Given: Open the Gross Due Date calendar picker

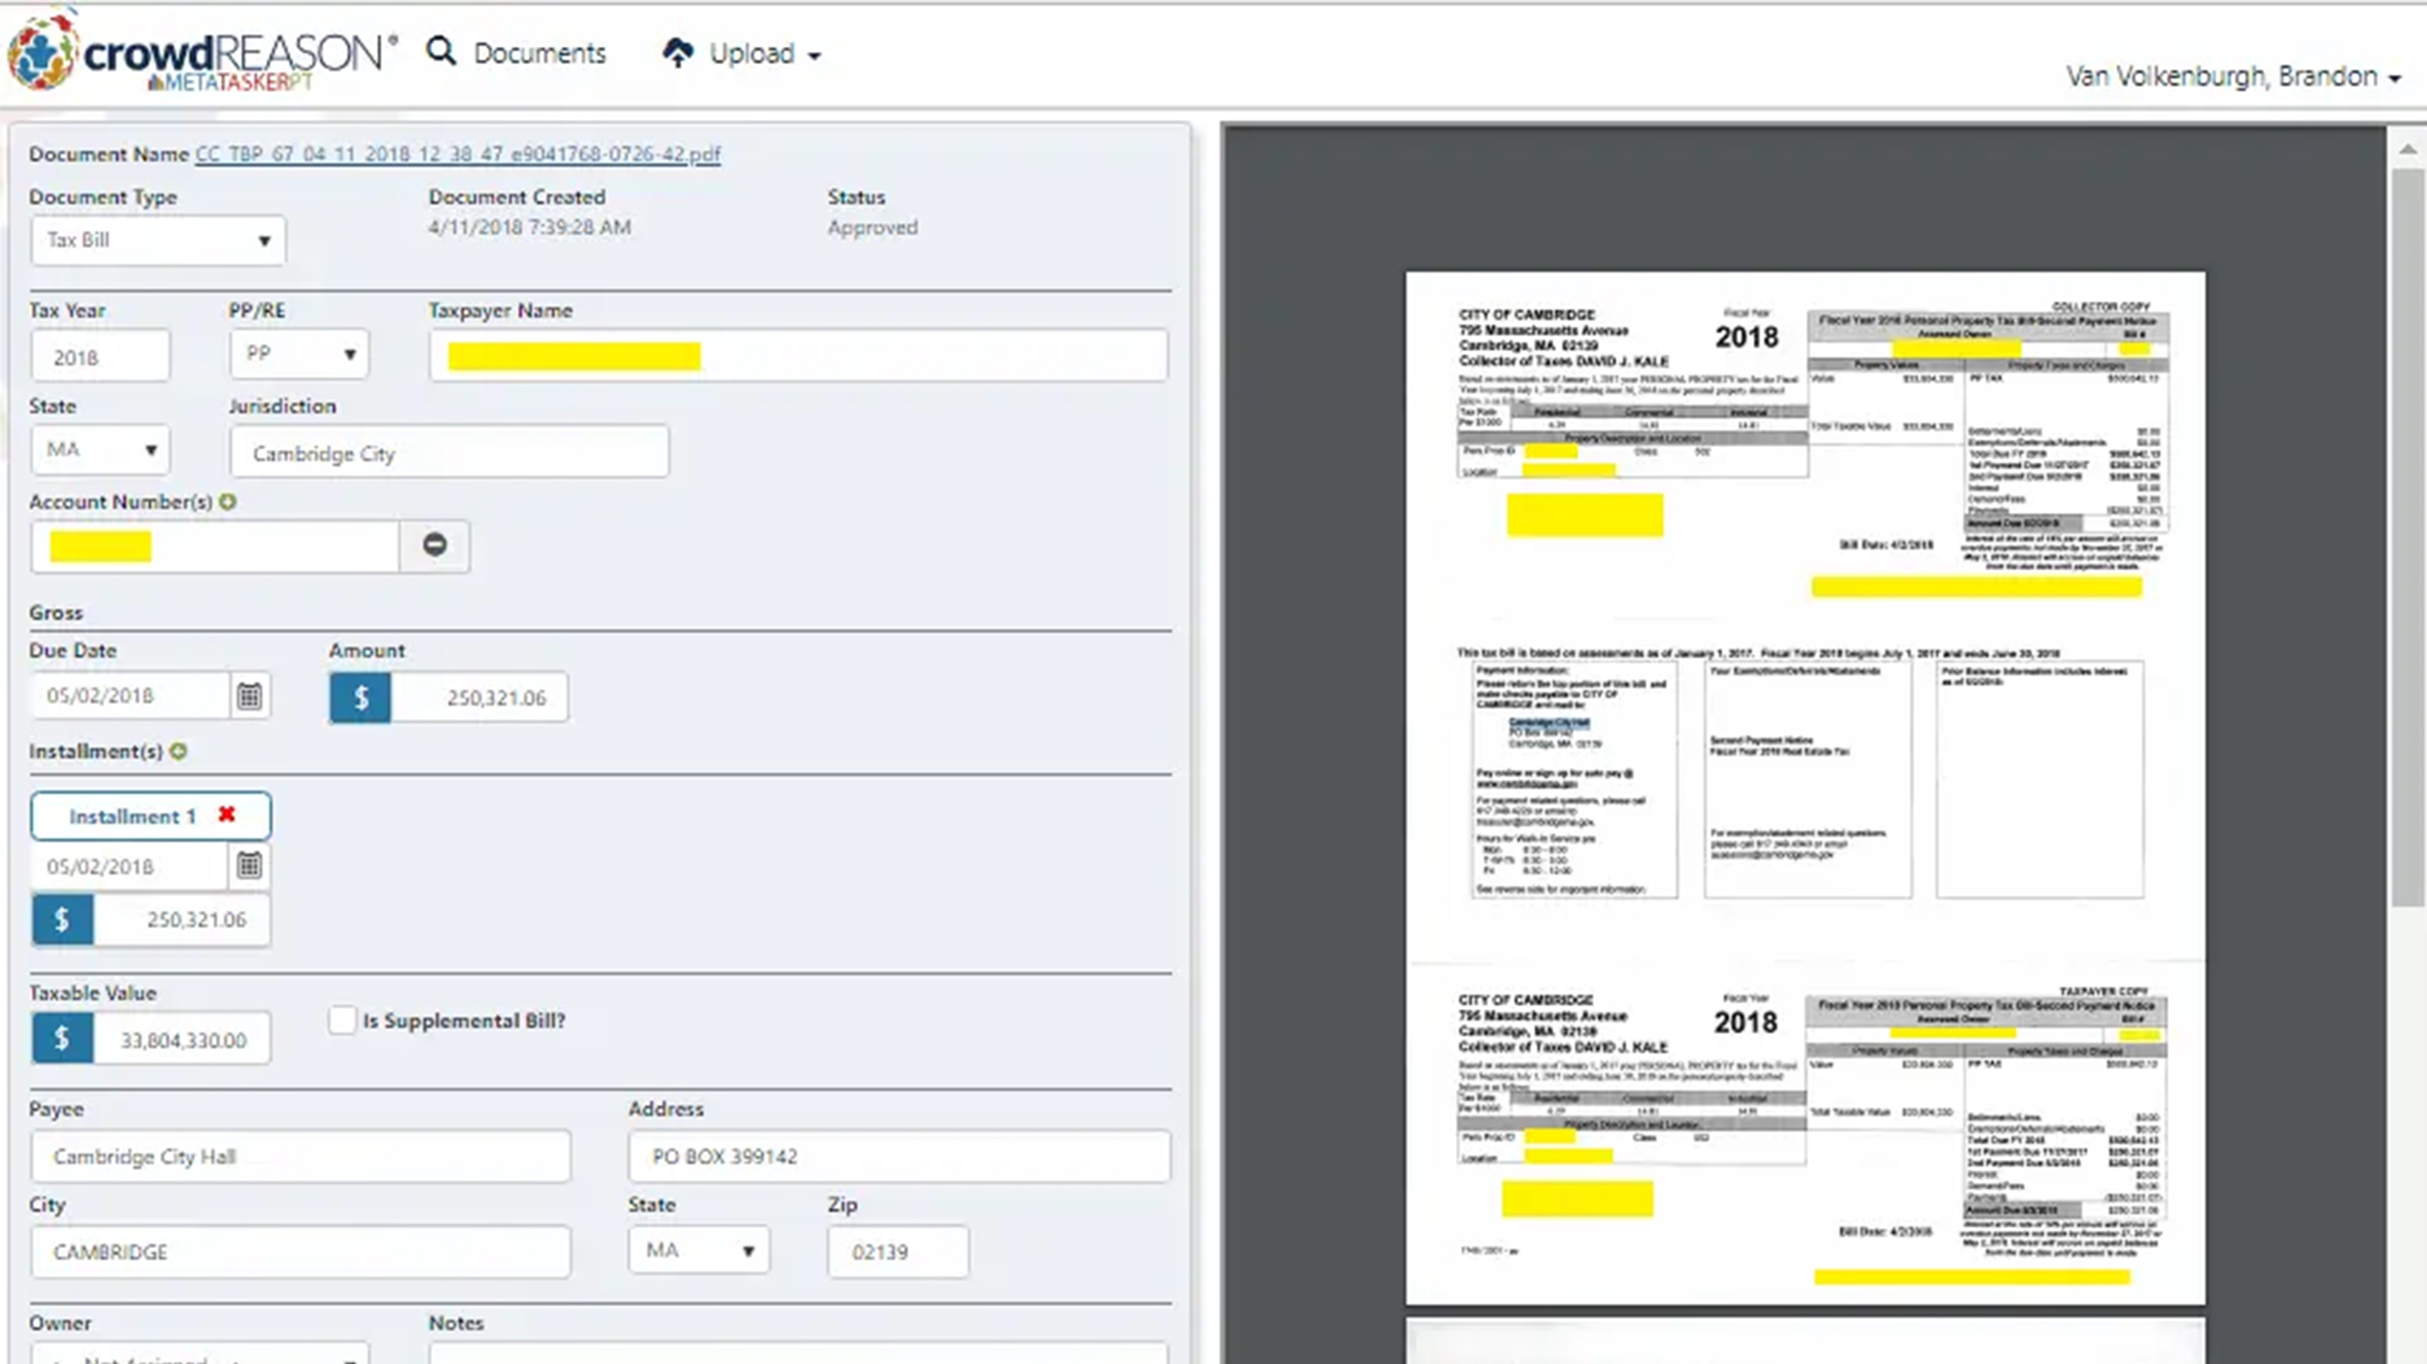Looking at the screenshot, I should tap(250, 696).
